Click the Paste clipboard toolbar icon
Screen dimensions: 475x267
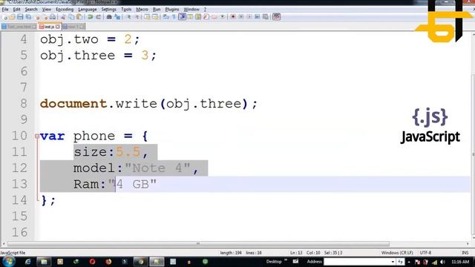[x=79, y=17]
